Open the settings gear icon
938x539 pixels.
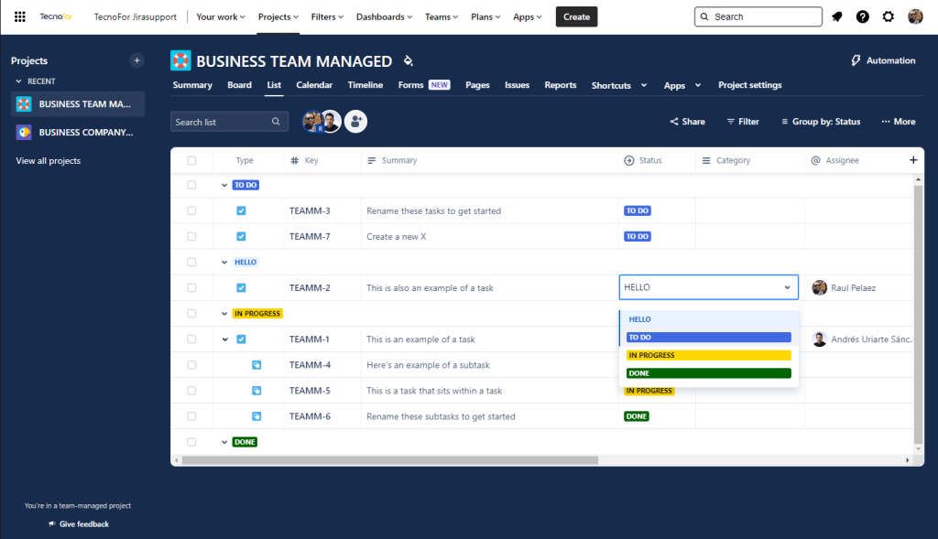(x=889, y=16)
